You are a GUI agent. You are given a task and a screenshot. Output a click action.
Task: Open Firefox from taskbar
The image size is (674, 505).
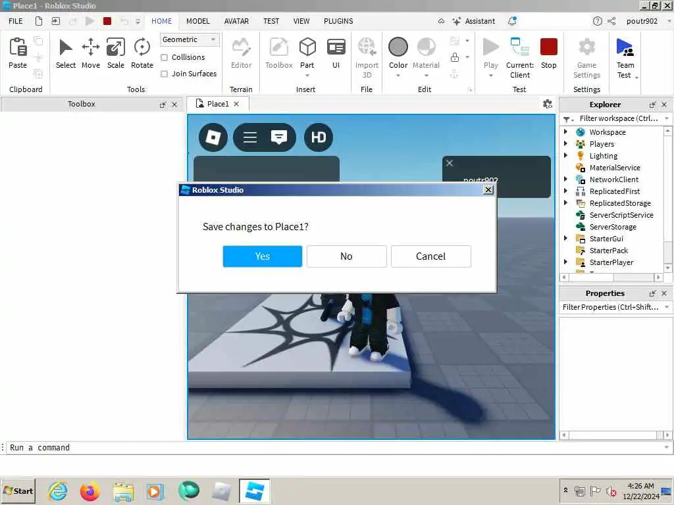click(90, 491)
